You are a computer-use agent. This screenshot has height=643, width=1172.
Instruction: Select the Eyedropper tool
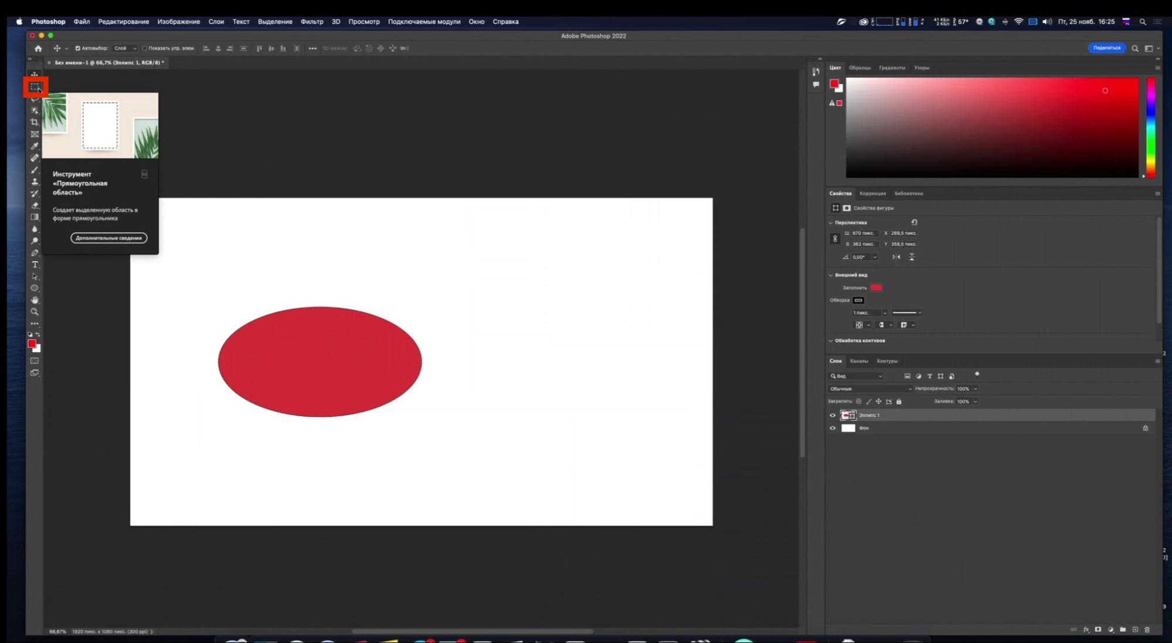(x=35, y=146)
